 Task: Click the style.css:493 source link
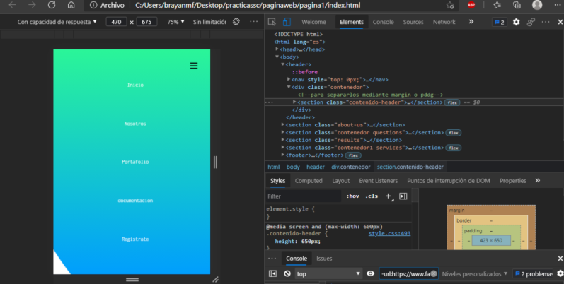389,233
